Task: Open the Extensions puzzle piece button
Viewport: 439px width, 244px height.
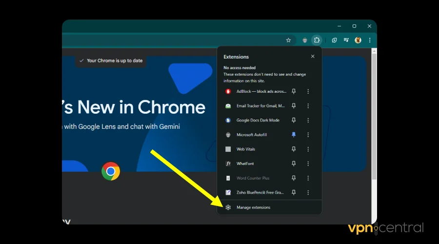Action: pyautogui.click(x=317, y=40)
